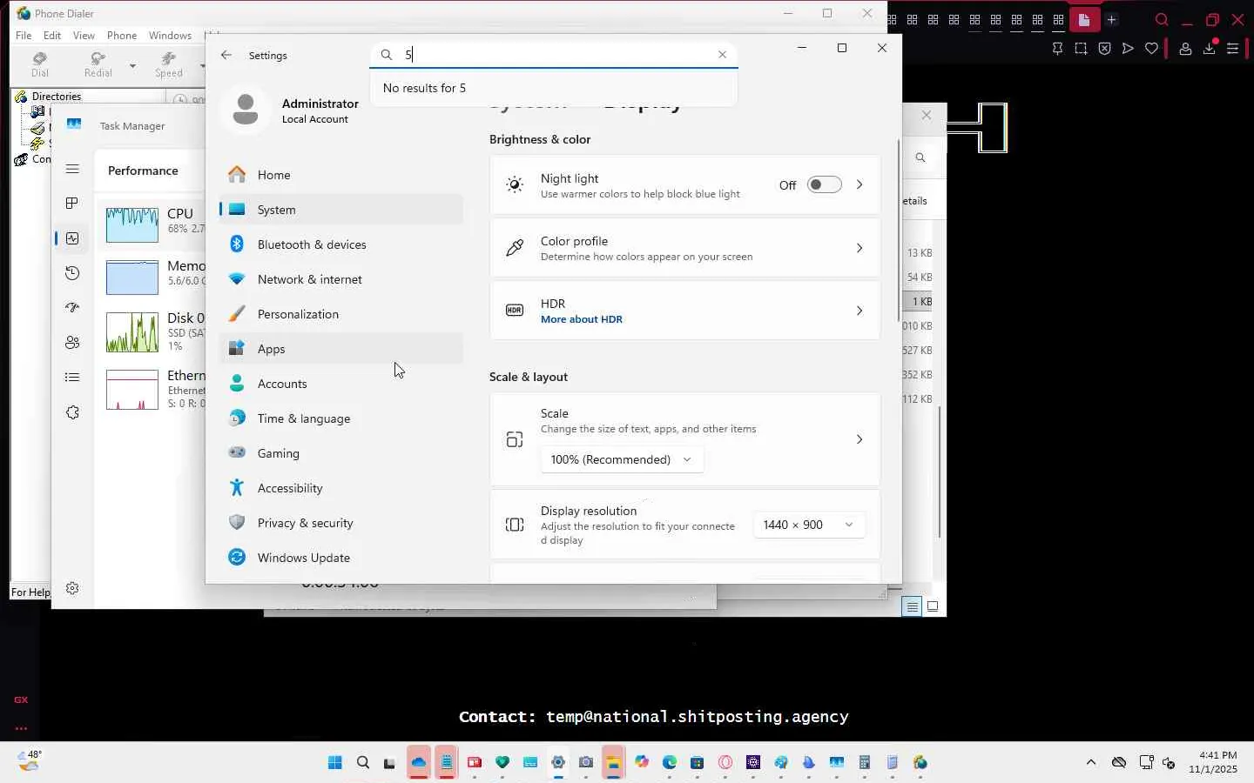Open new tab in Opera GX

pyautogui.click(x=1112, y=20)
